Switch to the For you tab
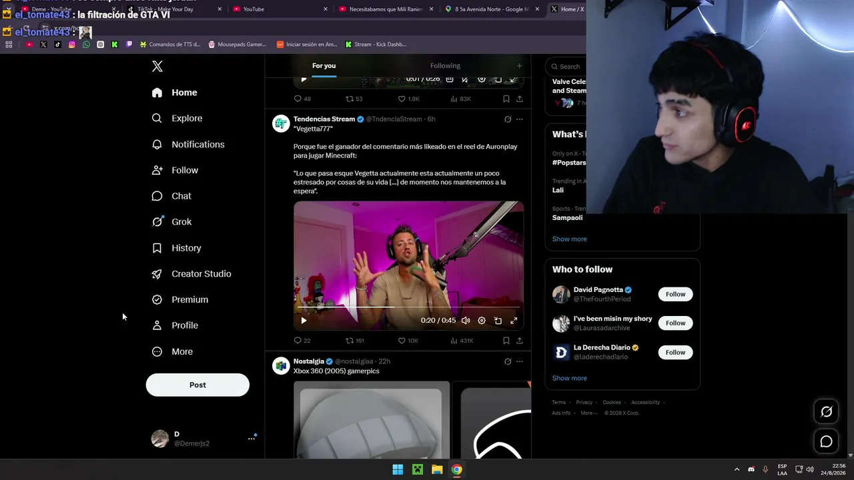The height and width of the screenshot is (480, 854). [x=324, y=65]
